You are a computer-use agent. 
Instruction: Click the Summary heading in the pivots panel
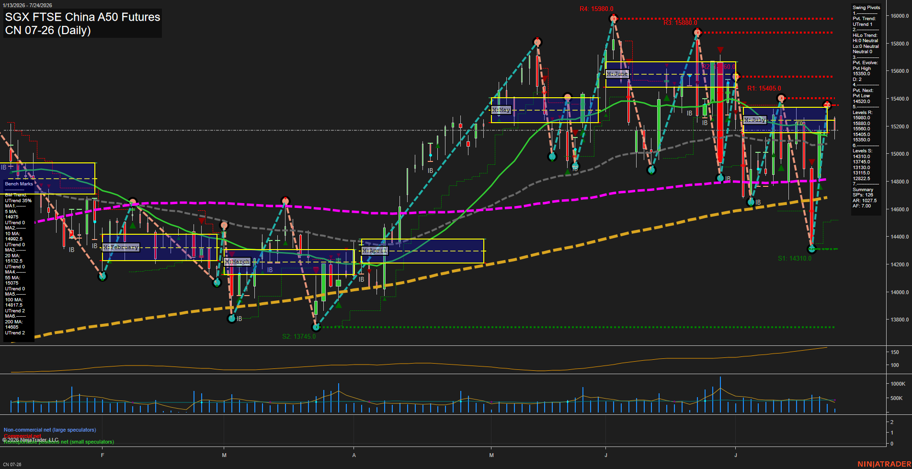pos(863,190)
